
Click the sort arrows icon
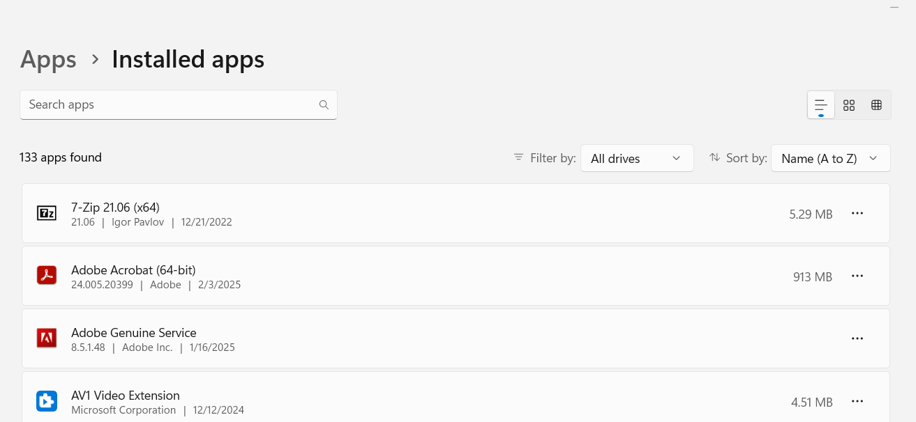point(714,158)
